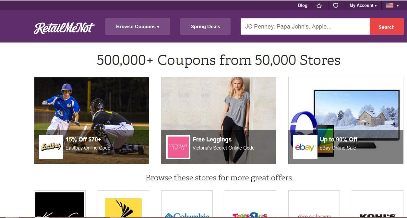
Task: Open the Spring Deals tab
Action: point(205,27)
